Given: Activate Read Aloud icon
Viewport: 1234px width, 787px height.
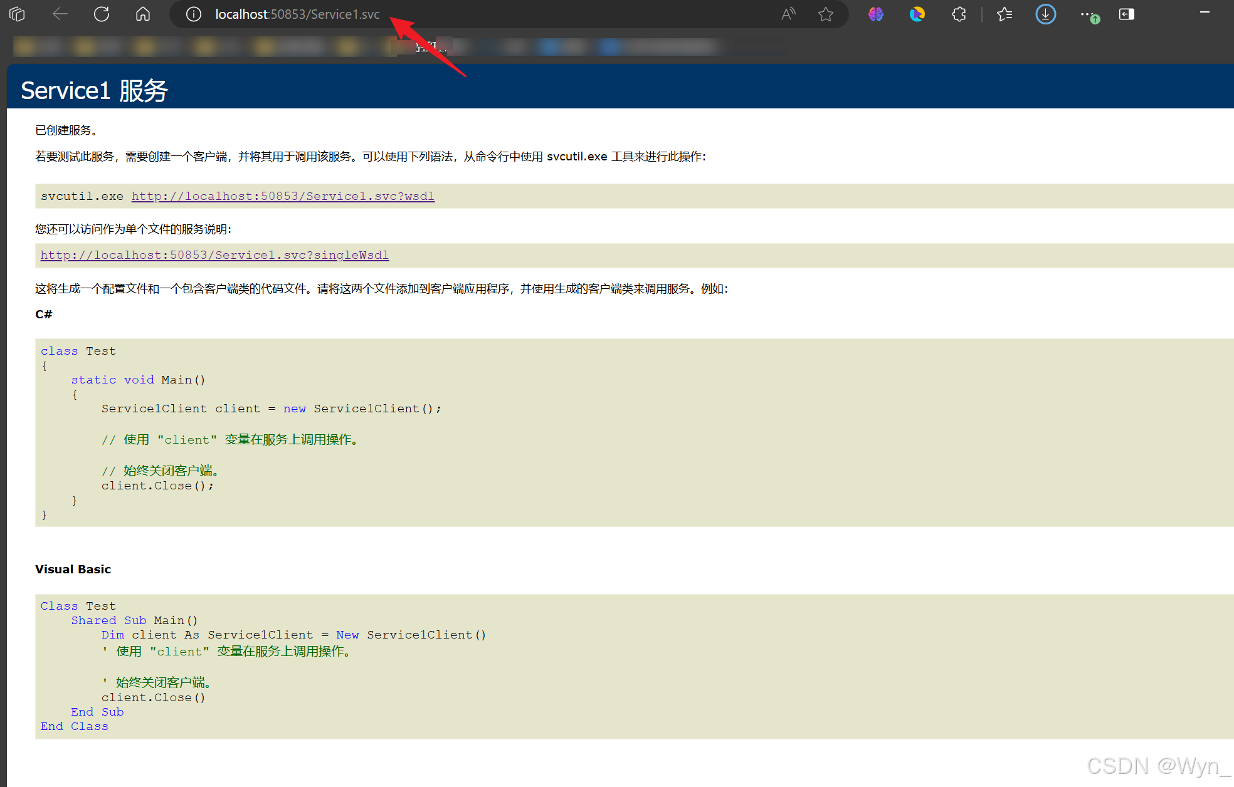Looking at the screenshot, I should click(788, 14).
